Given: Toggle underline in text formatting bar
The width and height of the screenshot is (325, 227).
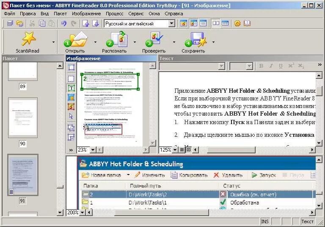Looking at the screenshot, I should [x=281, y=66].
